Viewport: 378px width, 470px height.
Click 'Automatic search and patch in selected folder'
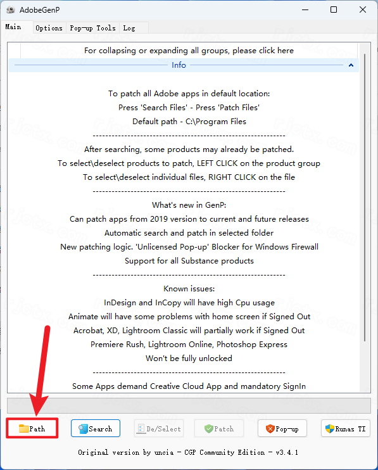189,233
